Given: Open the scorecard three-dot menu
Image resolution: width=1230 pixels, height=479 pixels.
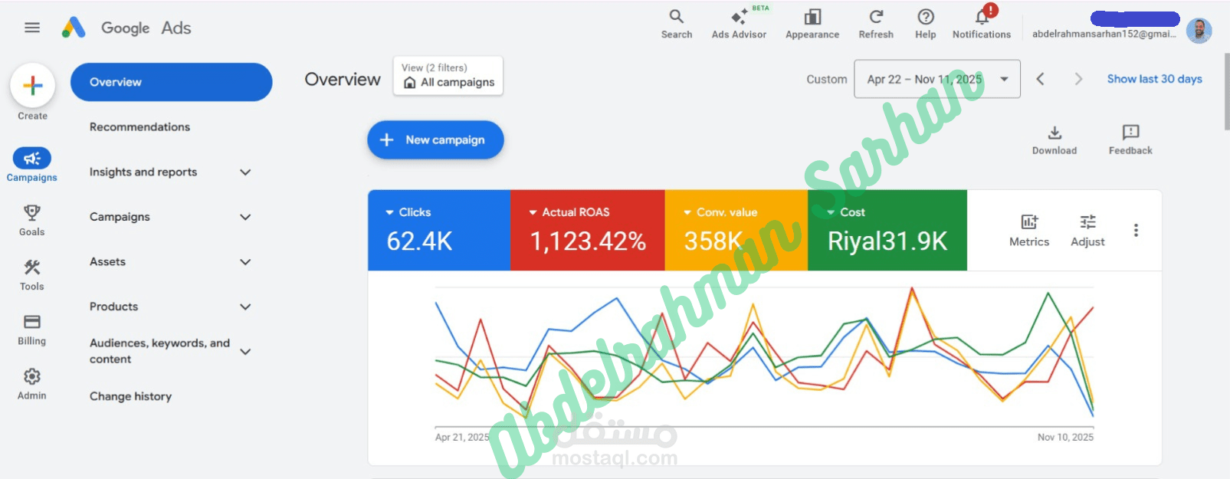Looking at the screenshot, I should coord(1136,230).
